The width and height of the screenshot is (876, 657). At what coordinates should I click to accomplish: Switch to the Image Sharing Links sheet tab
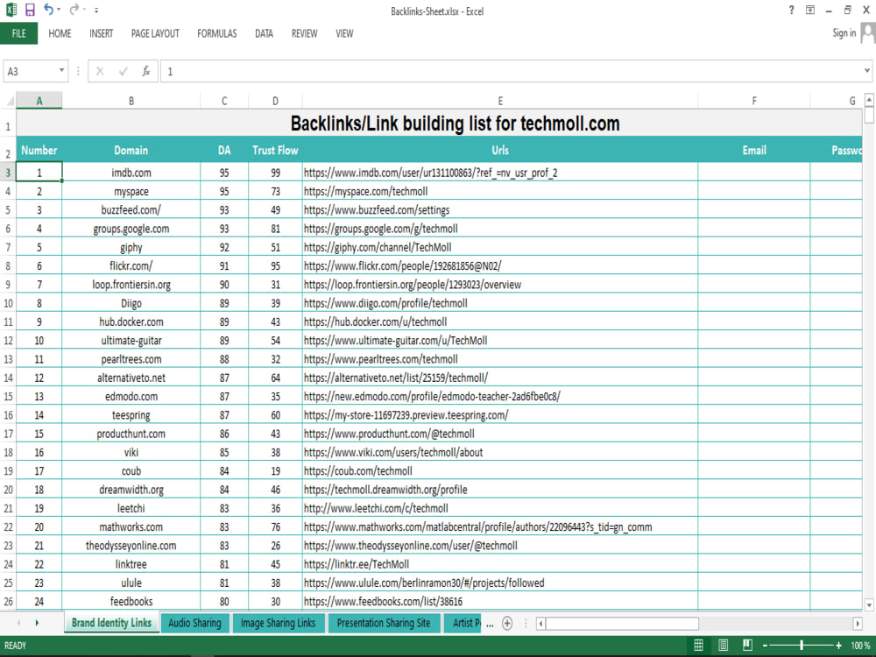pyautogui.click(x=279, y=623)
